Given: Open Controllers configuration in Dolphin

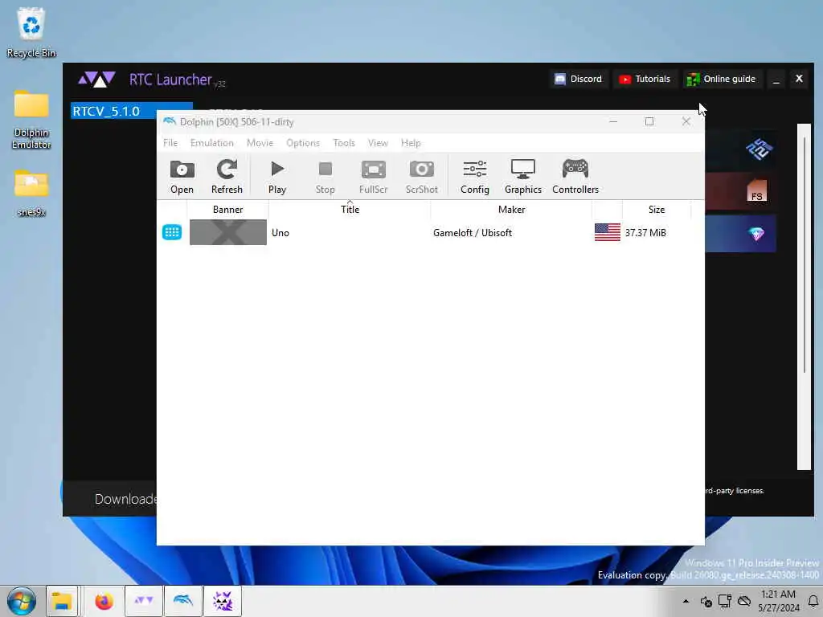Looking at the screenshot, I should pyautogui.click(x=575, y=177).
